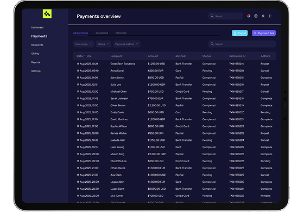Focus the table search input field

242,44
